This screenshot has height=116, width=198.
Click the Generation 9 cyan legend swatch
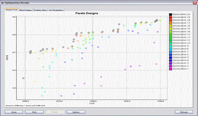pyautogui.click(x=170, y=46)
